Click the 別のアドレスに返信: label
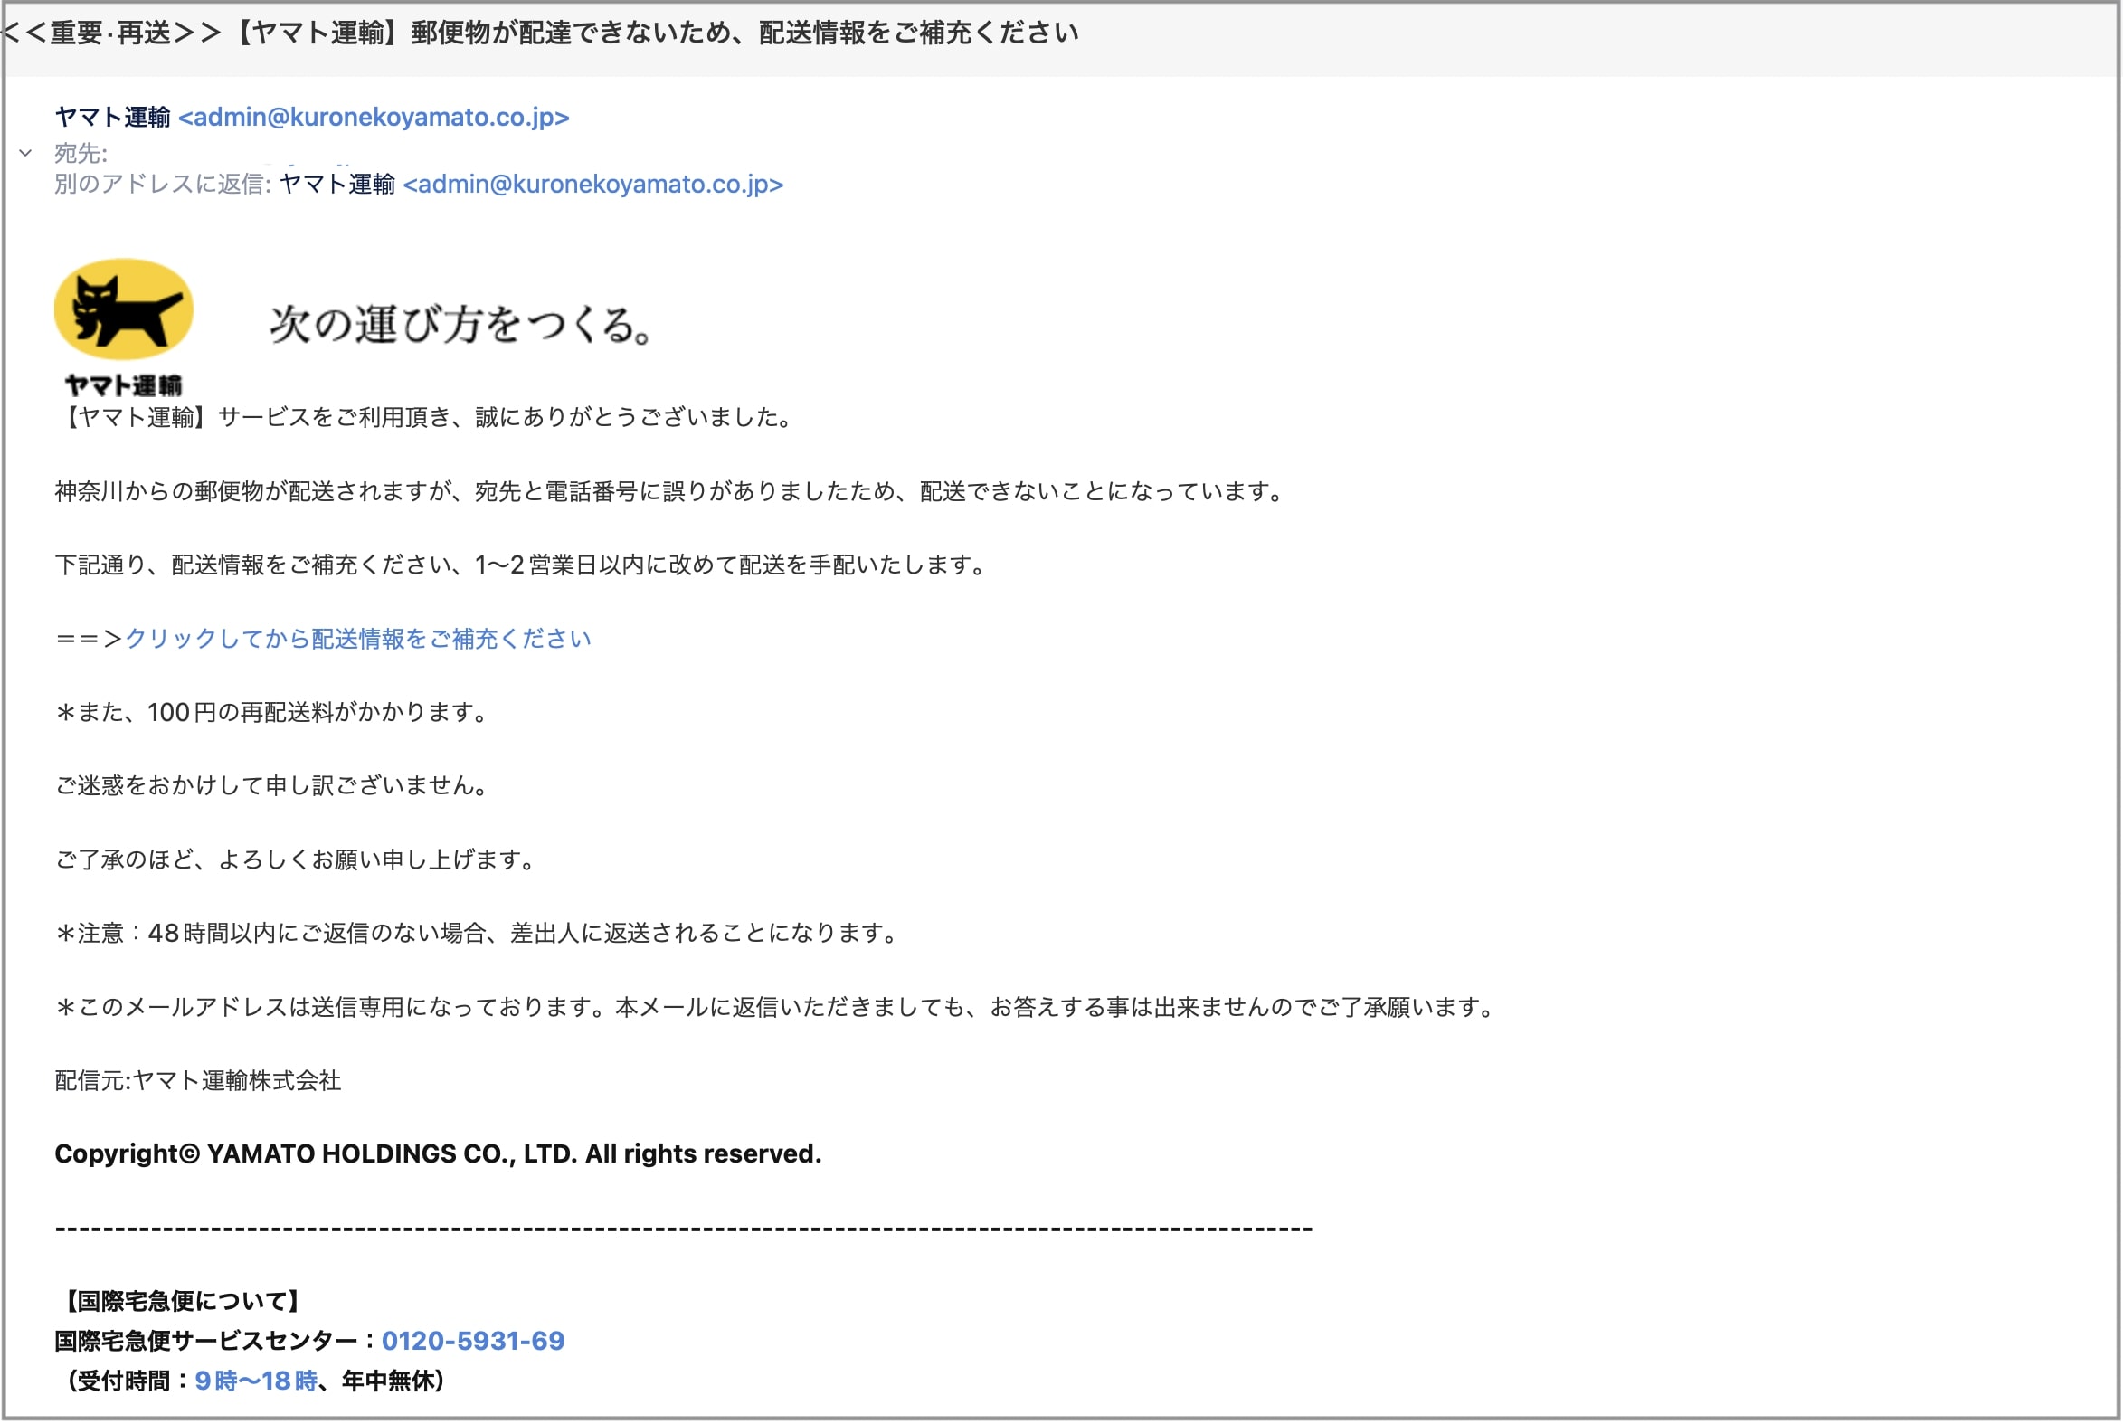The image size is (2123, 1424). (x=163, y=185)
